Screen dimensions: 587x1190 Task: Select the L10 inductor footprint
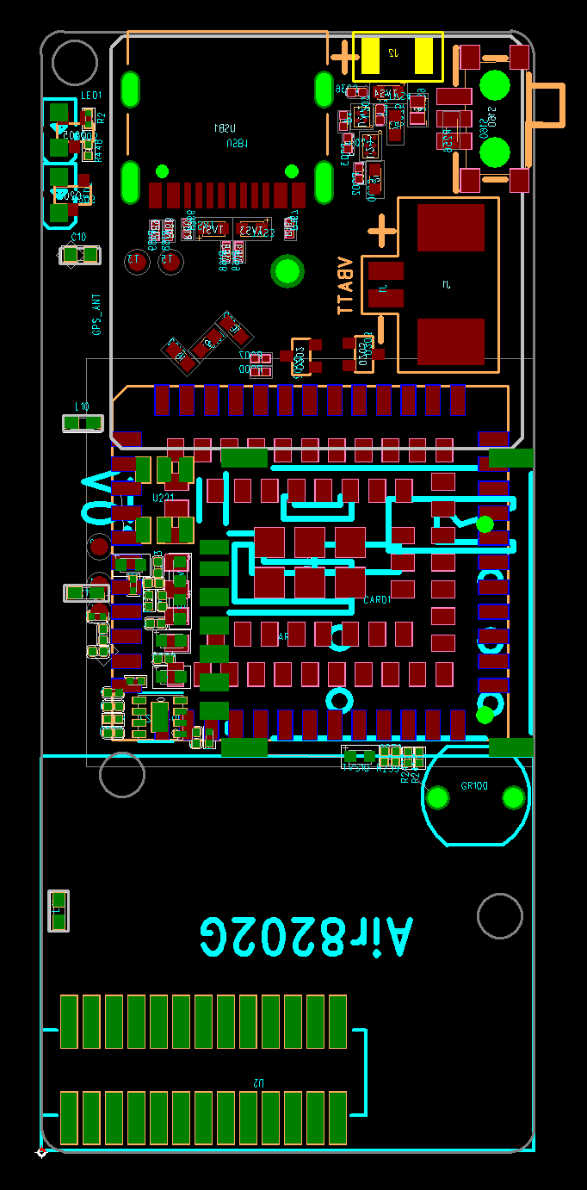83,423
